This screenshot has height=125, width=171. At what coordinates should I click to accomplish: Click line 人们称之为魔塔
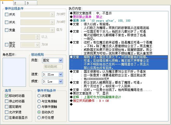click(x=119, y=28)
